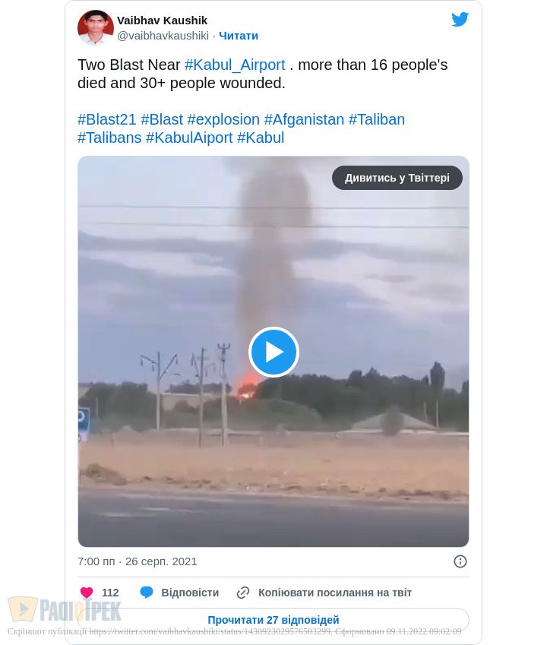
Task: Open Vaibhav Kaushik's profile avatar
Action: coord(96,27)
